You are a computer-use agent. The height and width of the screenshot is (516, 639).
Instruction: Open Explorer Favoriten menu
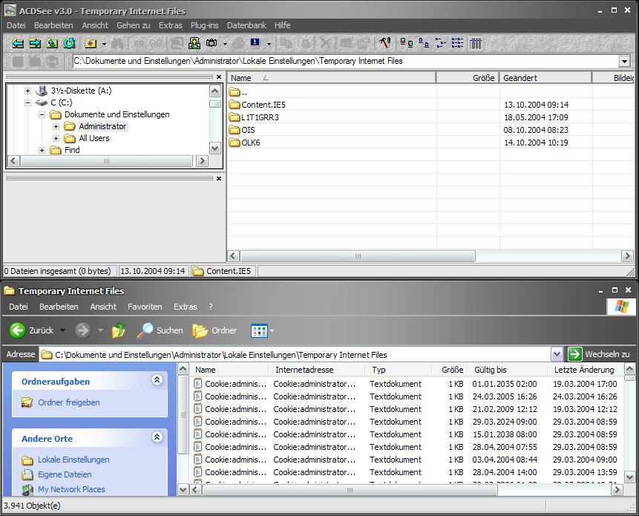tap(145, 307)
